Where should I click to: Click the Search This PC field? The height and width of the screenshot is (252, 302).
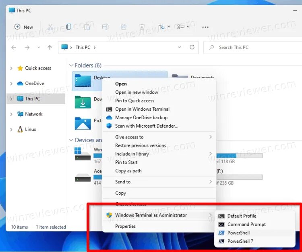click(253, 48)
